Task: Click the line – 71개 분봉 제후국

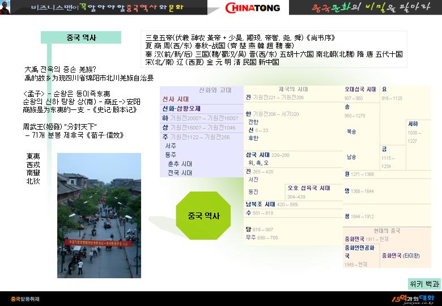Action: click(75, 135)
